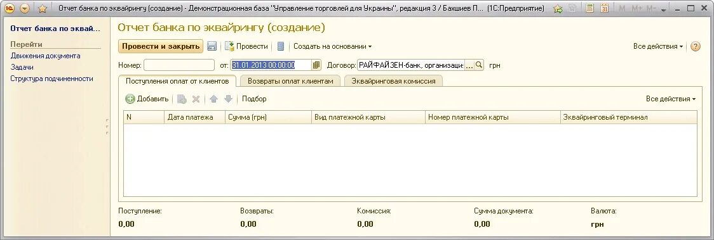Click Провести и закрыть button
The height and width of the screenshot is (240, 714).
click(161, 46)
